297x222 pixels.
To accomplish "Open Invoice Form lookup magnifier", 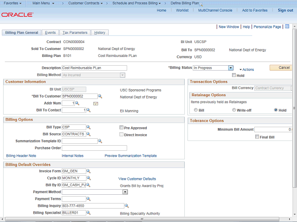I will point(89,171).
